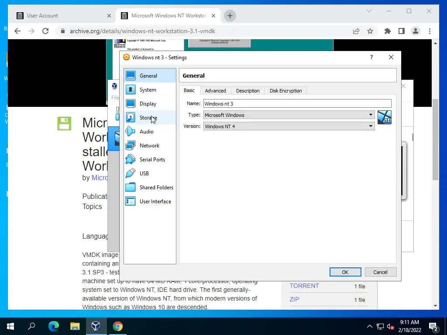The height and width of the screenshot is (335, 447).
Task: Open Chrome tab search chevron
Action: 368,11
